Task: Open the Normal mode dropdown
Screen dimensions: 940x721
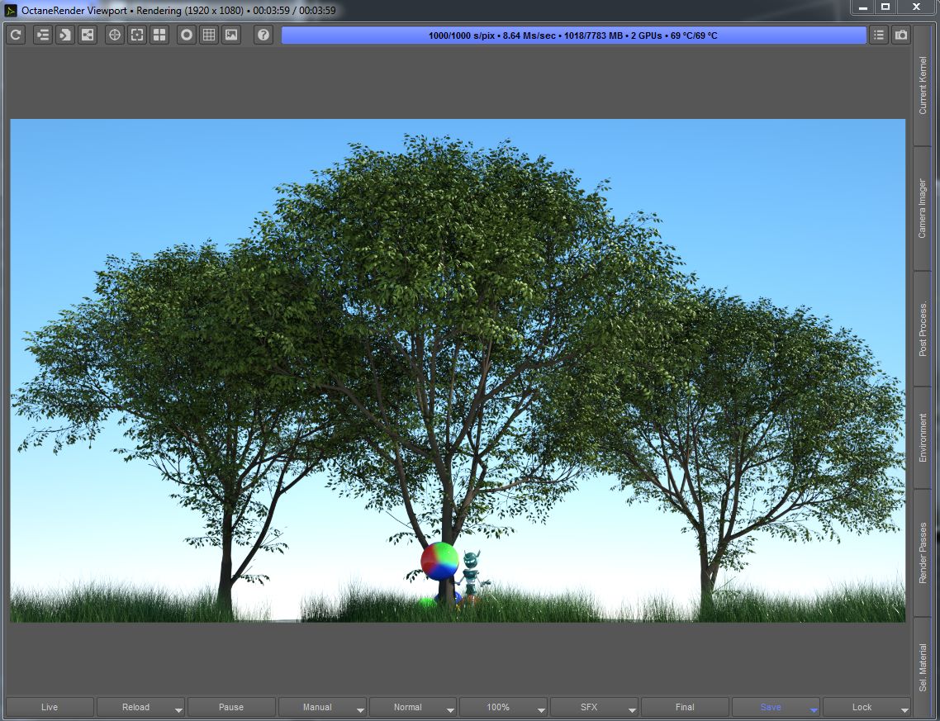Action: coord(413,707)
